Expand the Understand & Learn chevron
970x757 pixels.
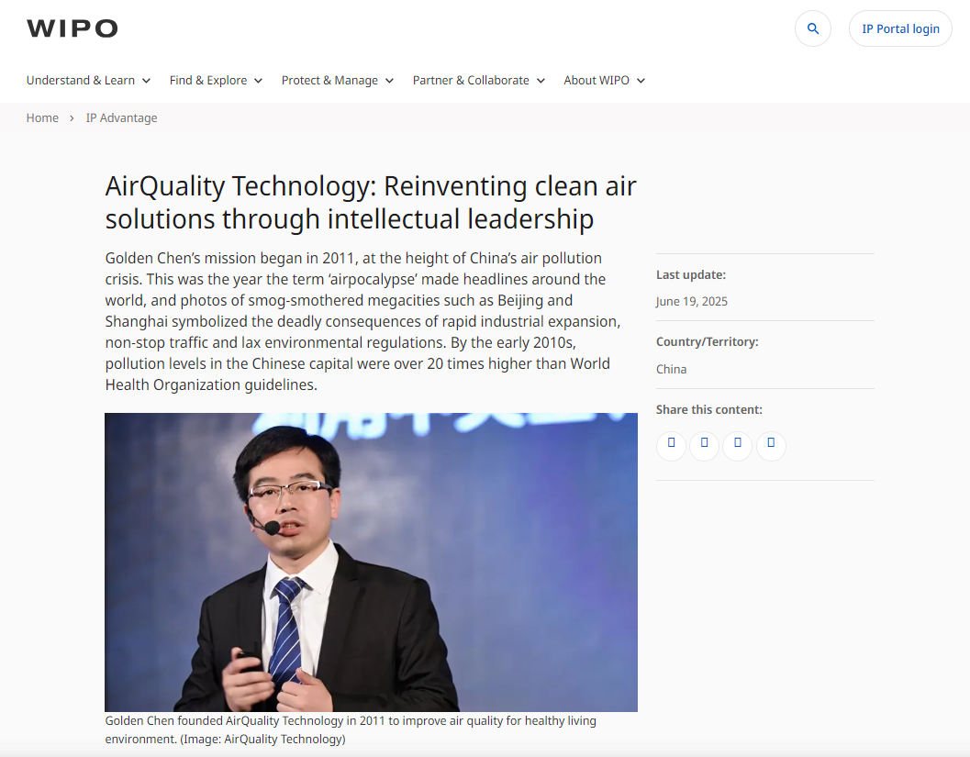[147, 81]
